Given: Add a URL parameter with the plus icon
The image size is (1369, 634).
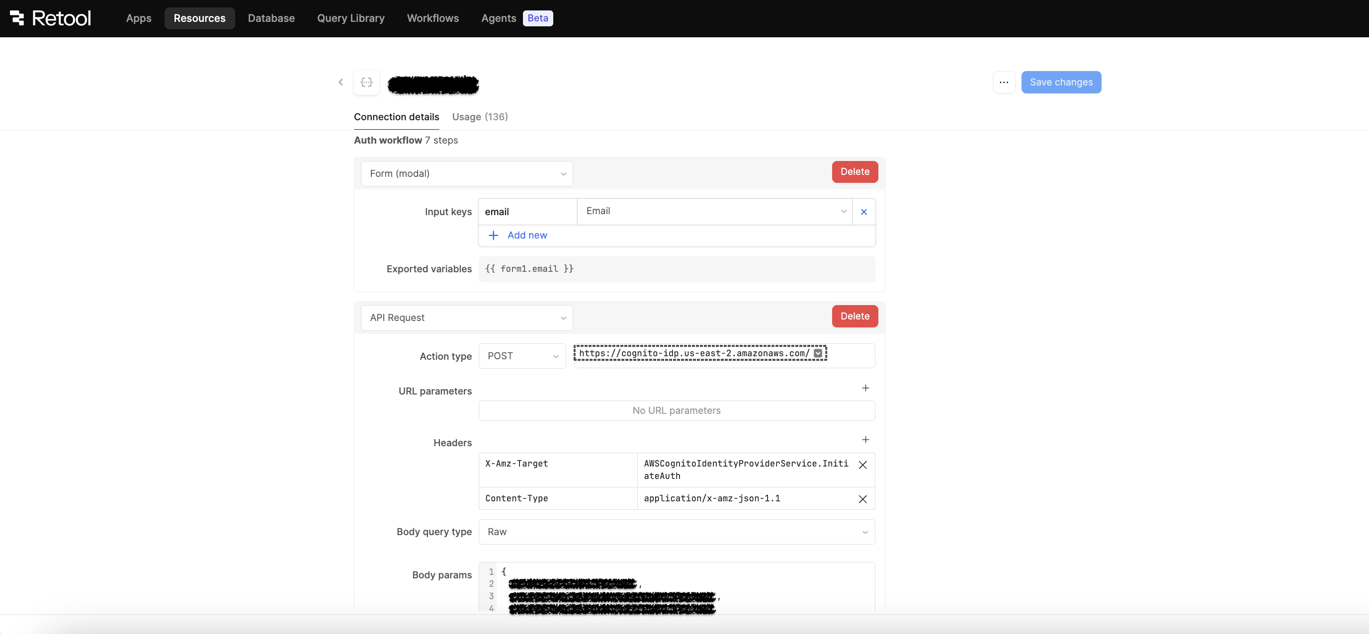Looking at the screenshot, I should (x=865, y=388).
